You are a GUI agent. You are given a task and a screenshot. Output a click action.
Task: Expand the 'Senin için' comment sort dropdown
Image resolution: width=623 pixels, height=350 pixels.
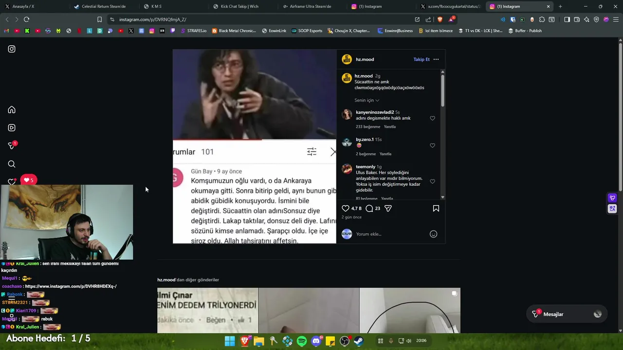coord(367,100)
